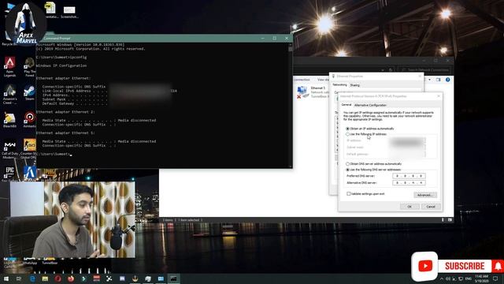
Task: Click Cancel in IPv4 Properties dialog
Action: point(431,207)
